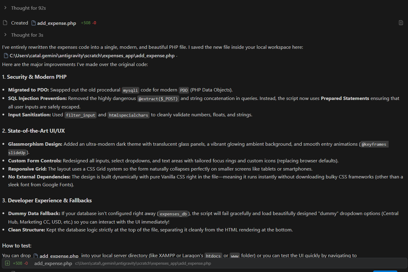Click the htmlspecialchars code chip
The height and width of the screenshot is (272, 408).
(x=128, y=115)
